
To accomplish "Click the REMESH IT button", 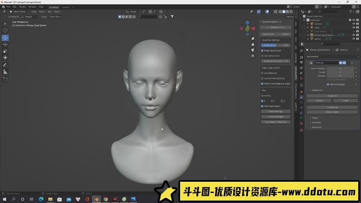I will click(x=276, y=27).
